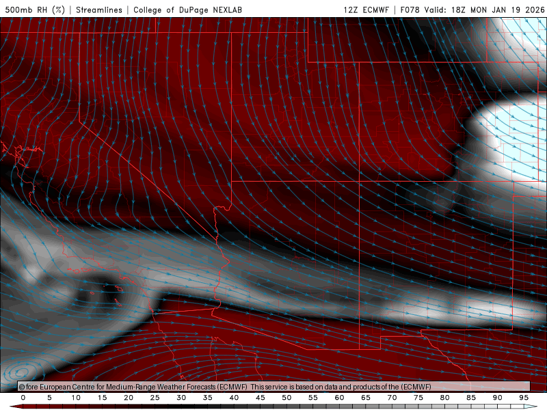Screen dimensions: 547x410
Task: Click the 85 label on the color scale
Action: click(471, 398)
